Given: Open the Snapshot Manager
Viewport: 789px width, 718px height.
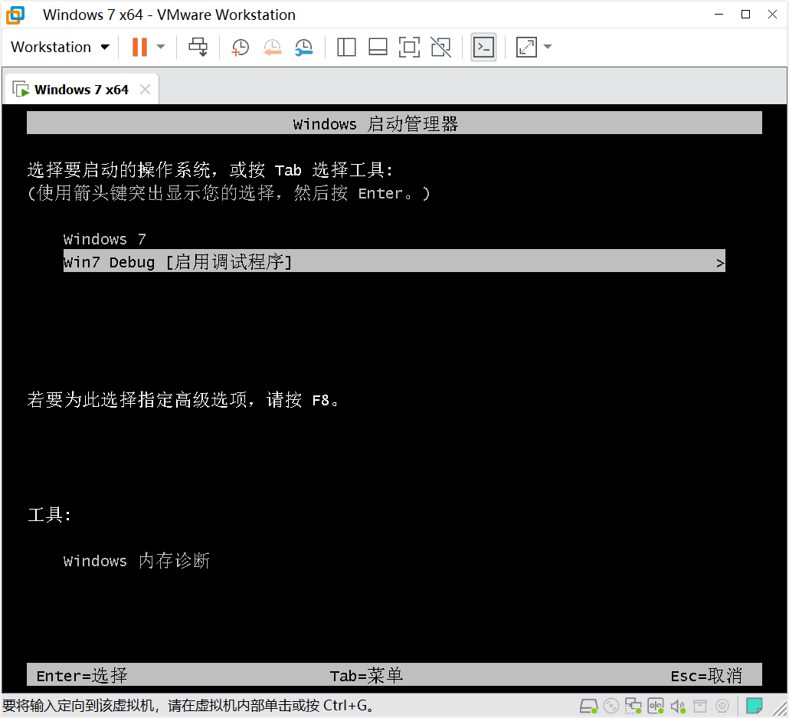Looking at the screenshot, I should [x=303, y=47].
